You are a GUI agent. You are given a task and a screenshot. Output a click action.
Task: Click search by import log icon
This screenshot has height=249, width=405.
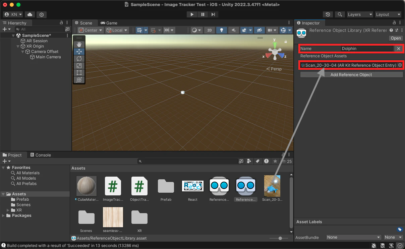coord(266,161)
